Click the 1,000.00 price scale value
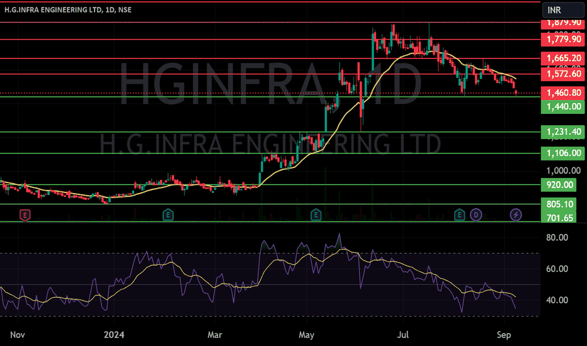The height and width of the screenshot is (346, 587). tap(564, 171)
